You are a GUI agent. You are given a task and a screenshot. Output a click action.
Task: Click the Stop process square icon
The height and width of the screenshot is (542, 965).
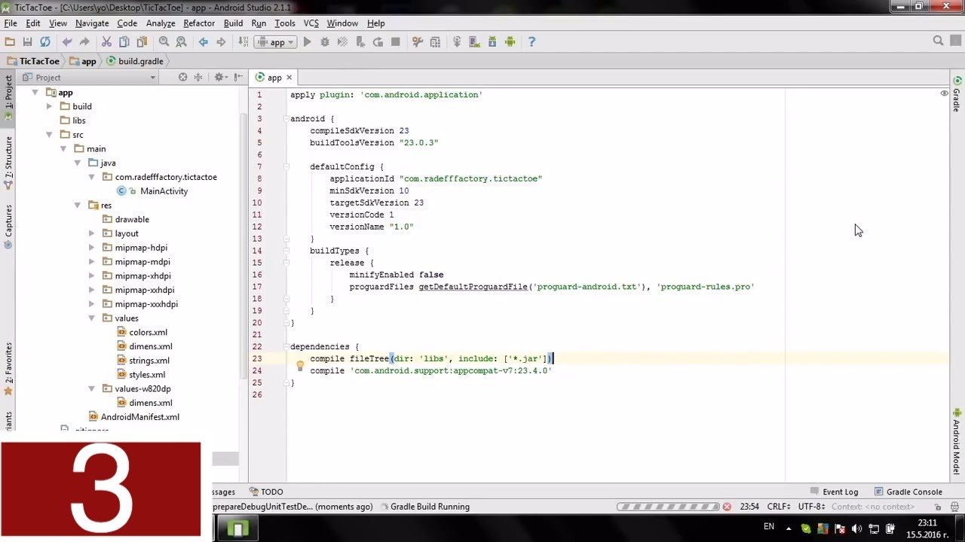click(395, 42)
